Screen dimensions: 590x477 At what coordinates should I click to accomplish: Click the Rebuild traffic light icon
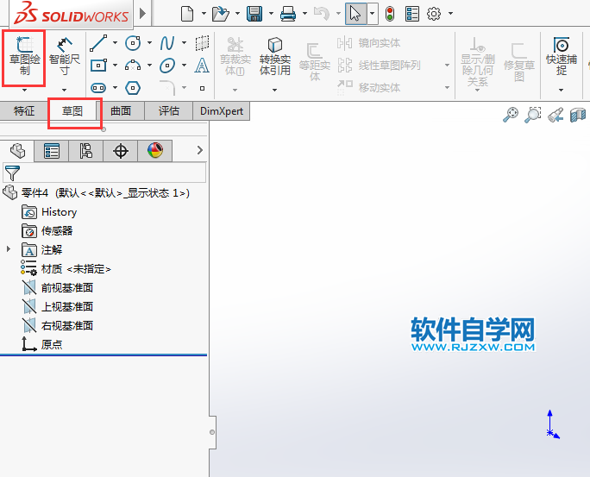pyautogui.click(x=390, y=14)
